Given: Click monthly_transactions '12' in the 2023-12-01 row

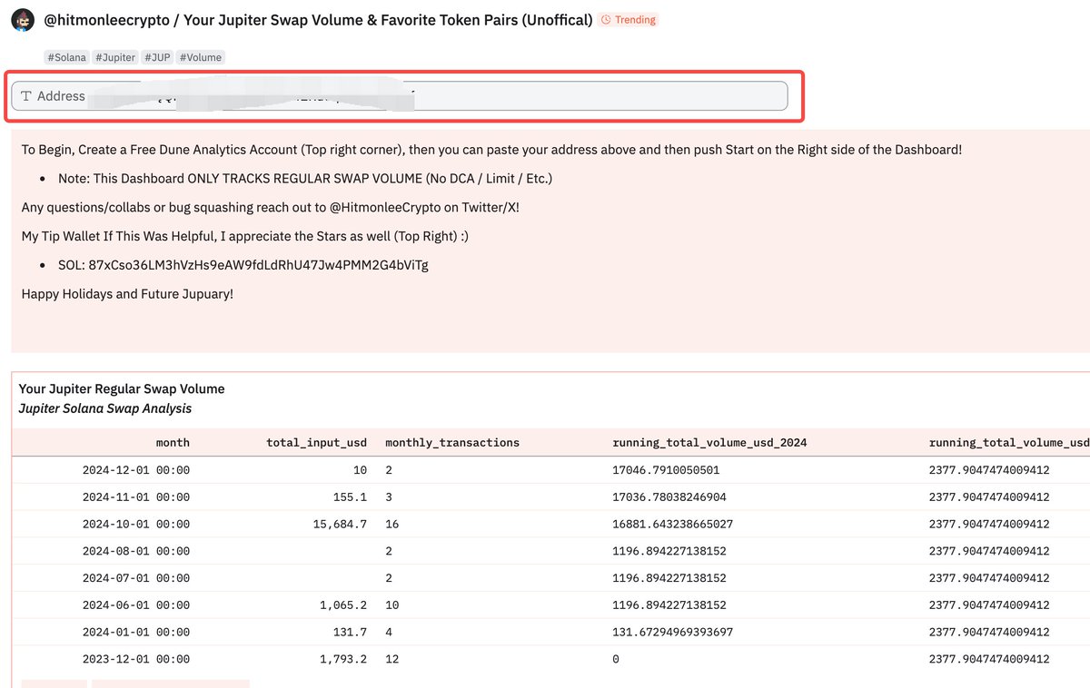Looking at the screenshot, I should [392, 659].
